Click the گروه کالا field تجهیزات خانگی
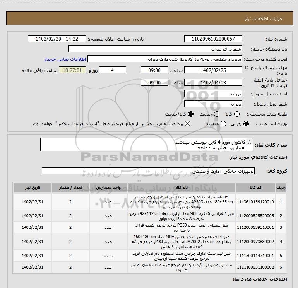The height and width of the screenshot is (288, 298). point(148,171)
